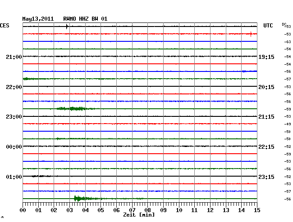
Task: Click the 21:15 UTC time label
Action: tap(266, 117)
